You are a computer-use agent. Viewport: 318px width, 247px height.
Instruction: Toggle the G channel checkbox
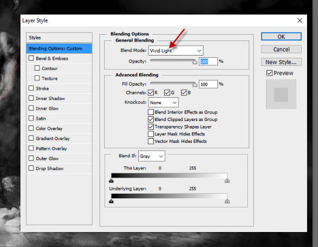167,93
